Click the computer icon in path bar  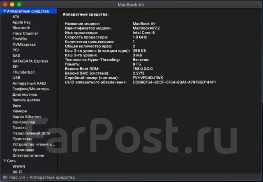[5, 178]
